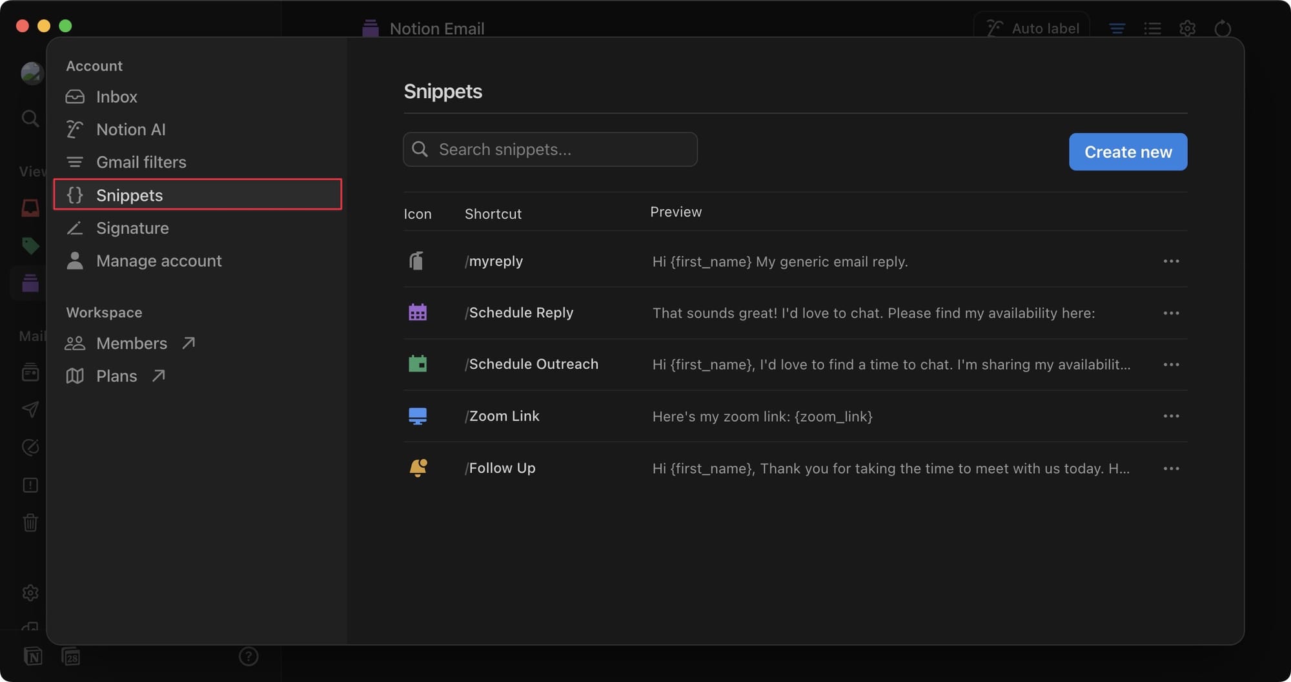Click the Shortcut column header
1291x682 pixels.
coord(493,214)
